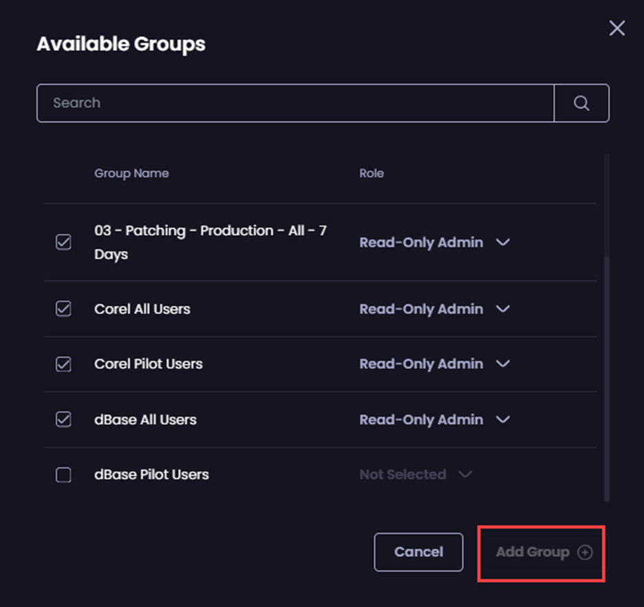This screenshot has width=644, height=607.
Task: Click the chevron beside dBase All Users role
Action: click(x=503, y=419)
